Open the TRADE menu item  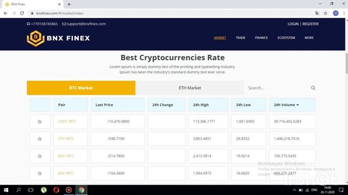[240, 38]
